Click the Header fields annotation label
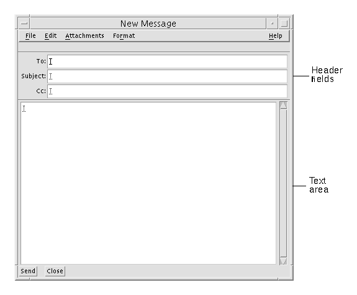Image resolution: width=357 pixels, height=295 pixels. (x=327, y=75)
